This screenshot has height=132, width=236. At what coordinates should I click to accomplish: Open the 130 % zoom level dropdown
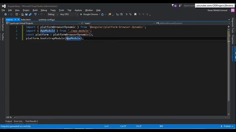click(x=15, y=117)
